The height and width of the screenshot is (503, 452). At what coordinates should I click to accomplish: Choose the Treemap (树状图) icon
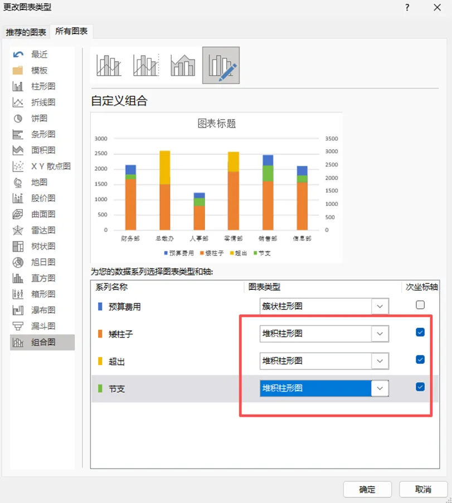[x=18, y=246]
